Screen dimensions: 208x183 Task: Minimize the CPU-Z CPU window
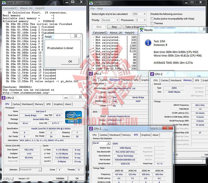(66, 97)
